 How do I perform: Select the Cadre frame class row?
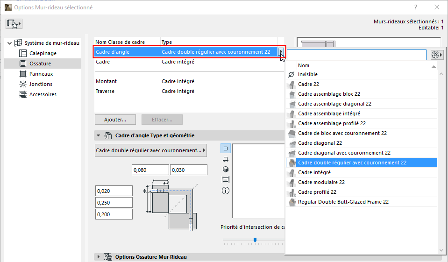pos(189,62)
